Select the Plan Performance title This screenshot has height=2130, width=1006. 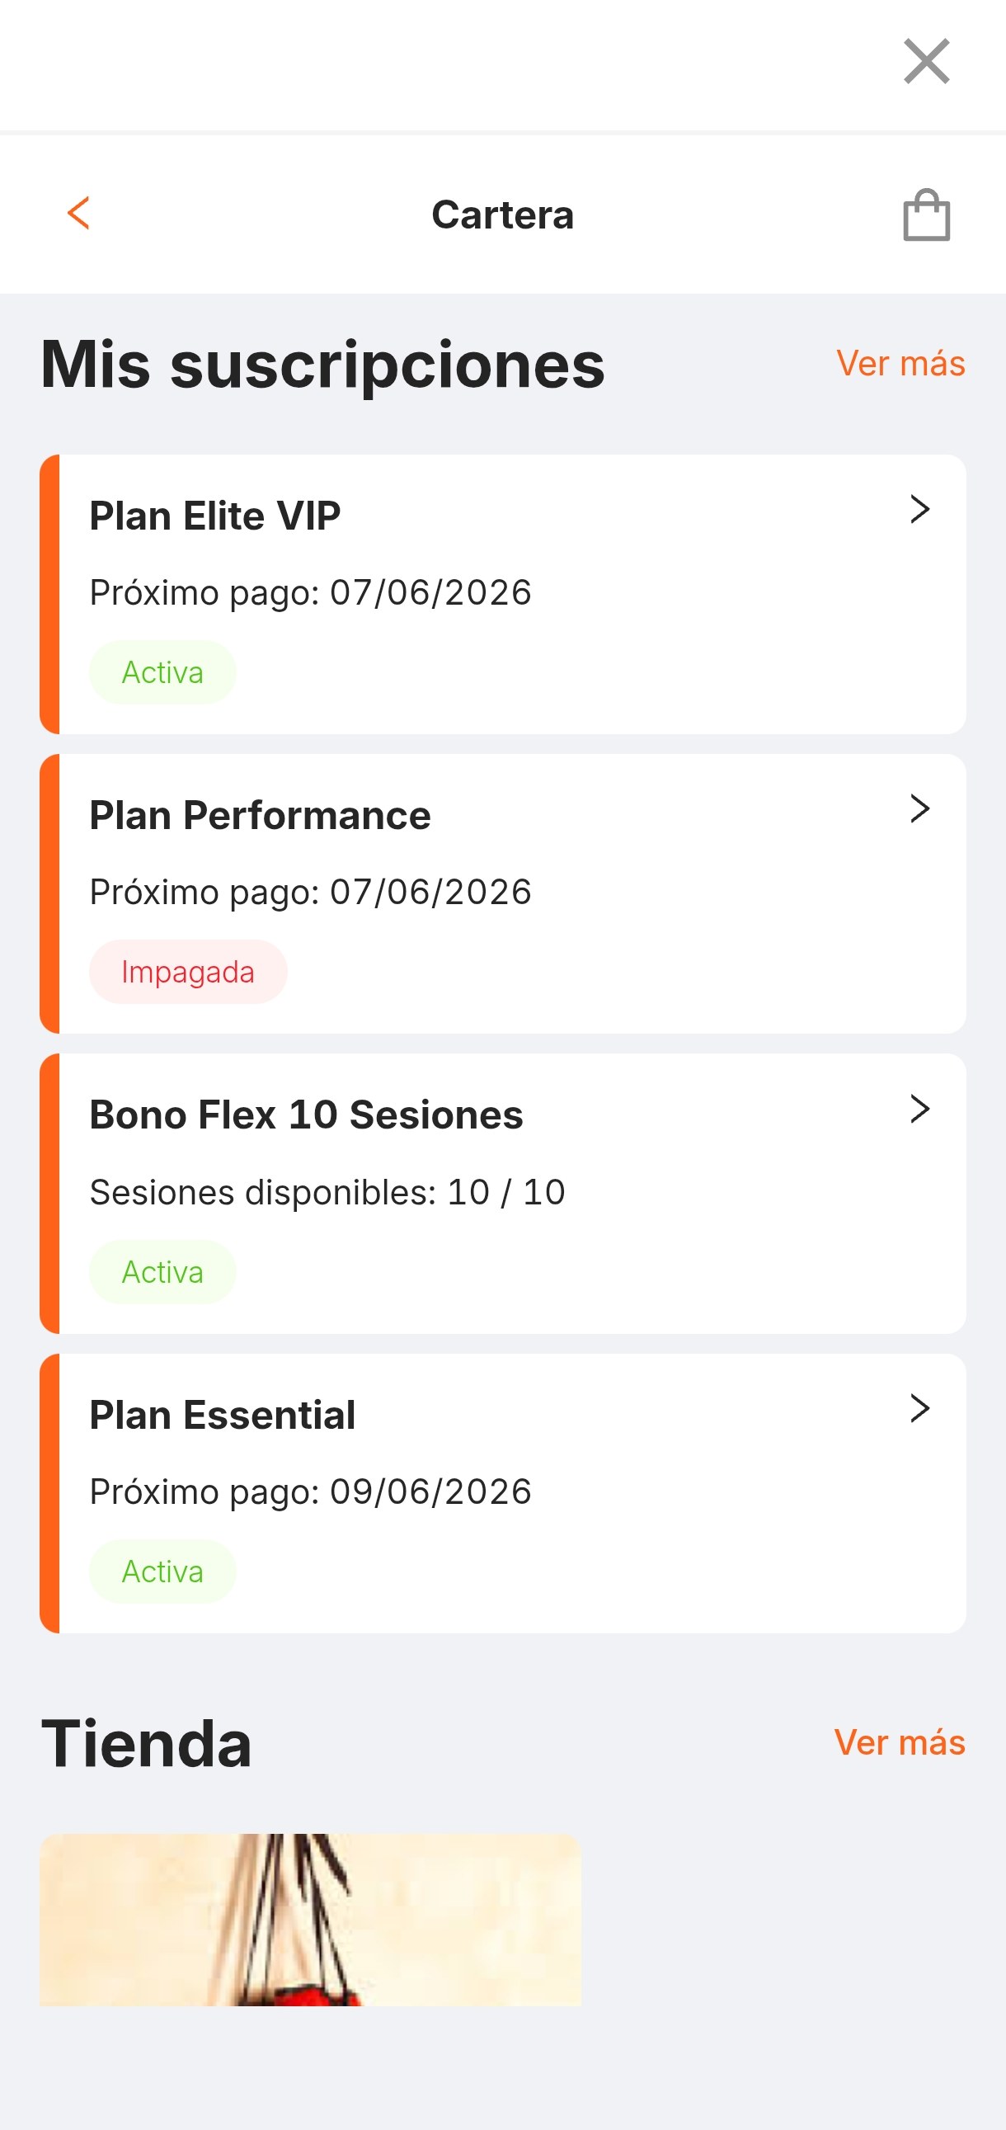click(261, 815)
